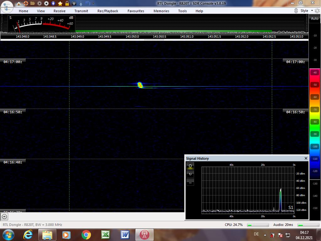Open the Rec/Playback ribbon tab
321x241 pixels.
pos(108,11)
